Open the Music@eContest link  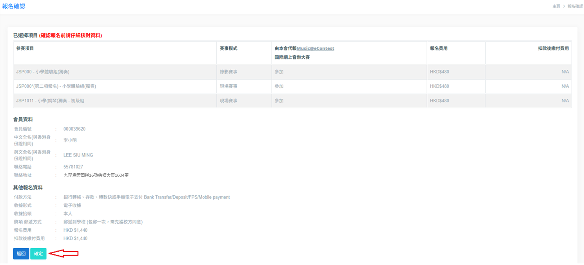point(316,49)
